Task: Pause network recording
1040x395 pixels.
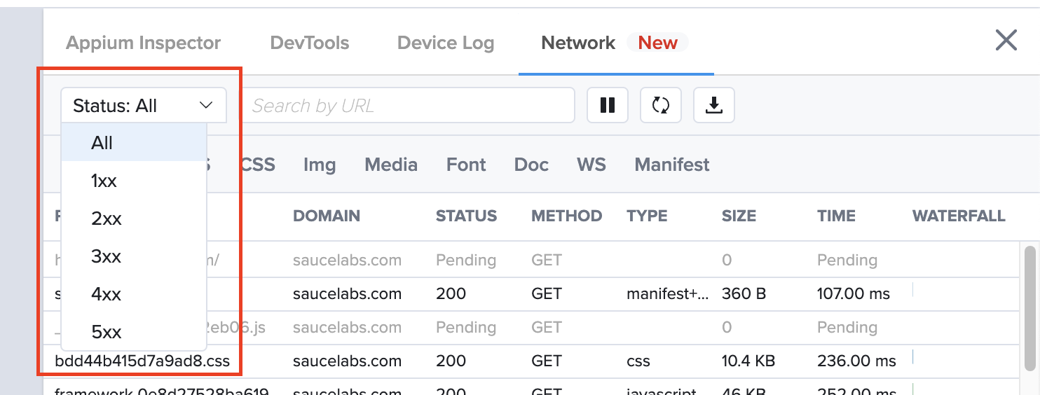Action: tap(607, 106)
